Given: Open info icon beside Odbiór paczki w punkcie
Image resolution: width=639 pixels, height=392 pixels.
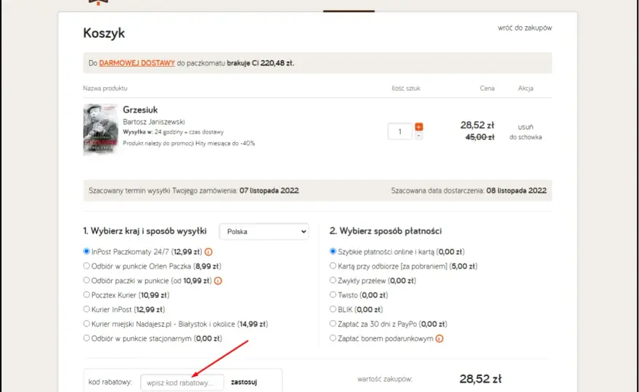Looking at the screenshot, I should pyautogui.click(x=218, y=281).
